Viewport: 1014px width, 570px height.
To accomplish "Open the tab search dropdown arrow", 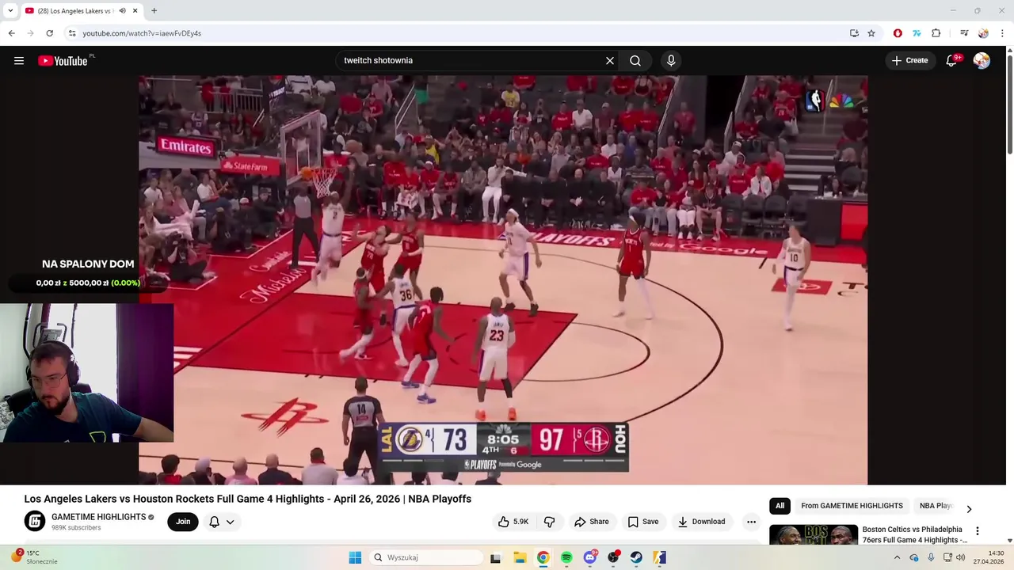I will (10, 11).
